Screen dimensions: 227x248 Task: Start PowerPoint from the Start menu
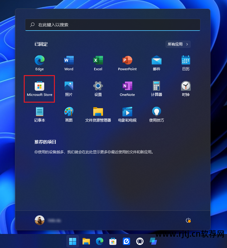coord(127,63)
